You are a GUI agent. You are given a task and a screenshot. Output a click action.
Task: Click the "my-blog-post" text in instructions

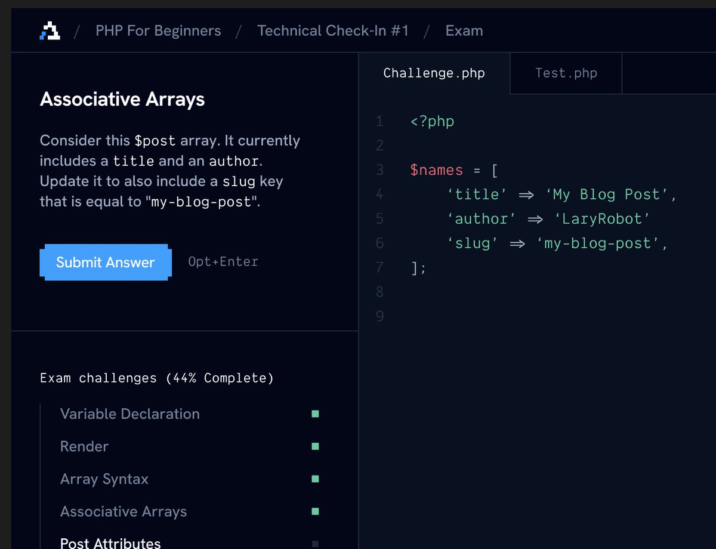tap(202, 202)
